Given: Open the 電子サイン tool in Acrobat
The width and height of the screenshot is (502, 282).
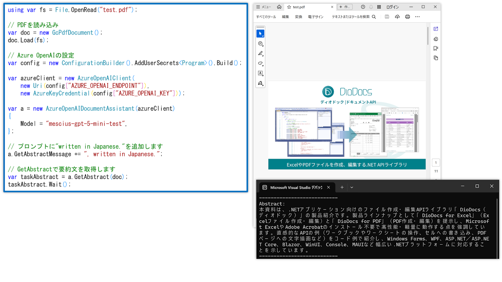Looking at the screenshot, I should [316, 17].
